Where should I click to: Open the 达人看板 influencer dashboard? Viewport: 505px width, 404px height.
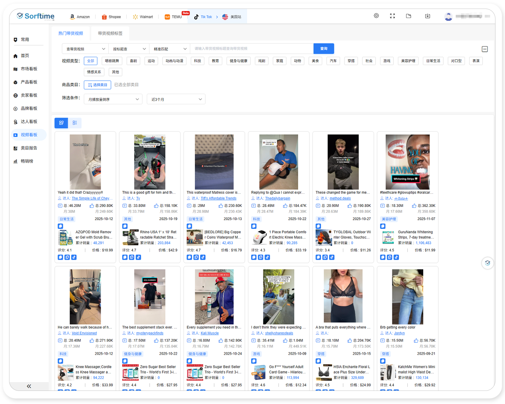pyautogui.click(x=28, y=121)
